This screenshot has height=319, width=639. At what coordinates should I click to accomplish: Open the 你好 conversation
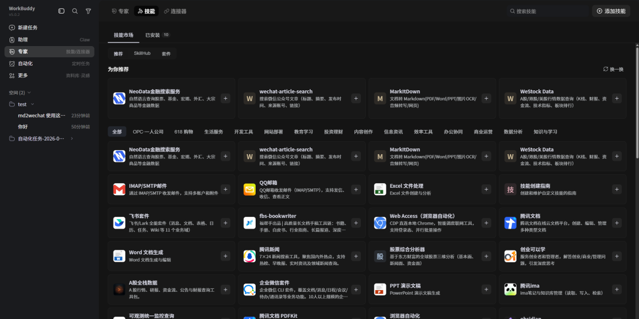[x=49, y=127]
